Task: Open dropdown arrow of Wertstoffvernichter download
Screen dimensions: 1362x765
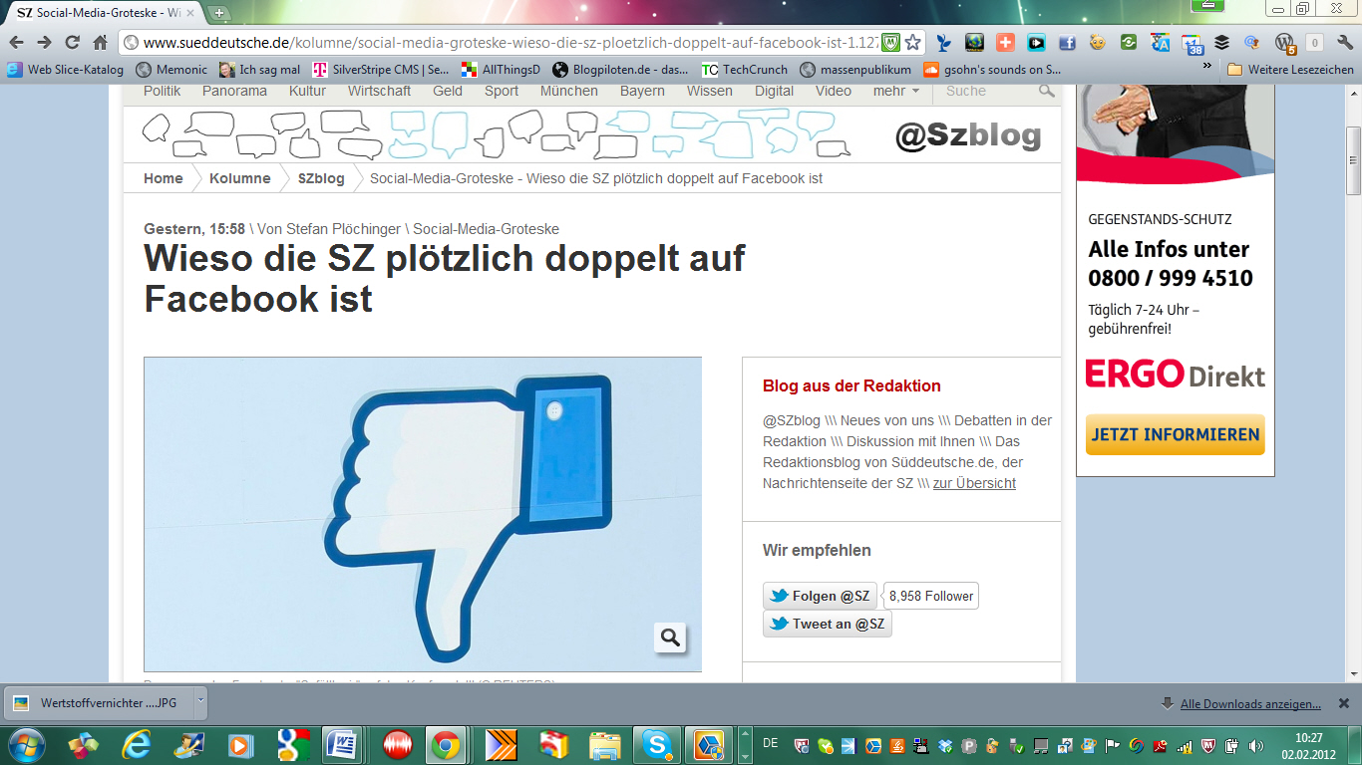Action: (200, 701)
